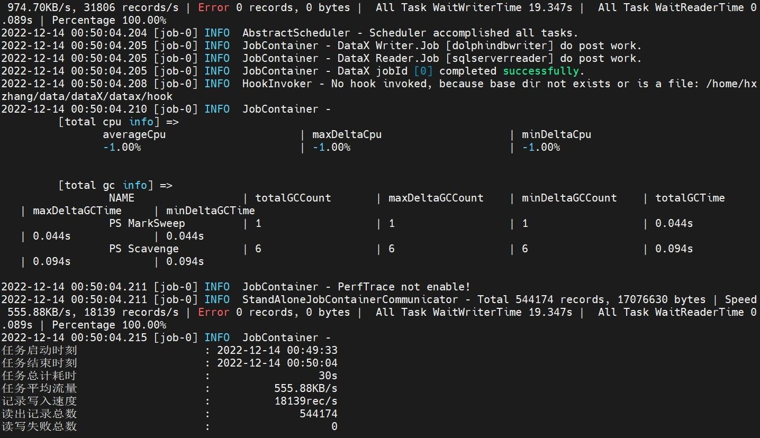Click the 'maxDeltaCpu' column header
Image resolution: width=760 pixels, height=438 pixels.
tap(347, 134)
